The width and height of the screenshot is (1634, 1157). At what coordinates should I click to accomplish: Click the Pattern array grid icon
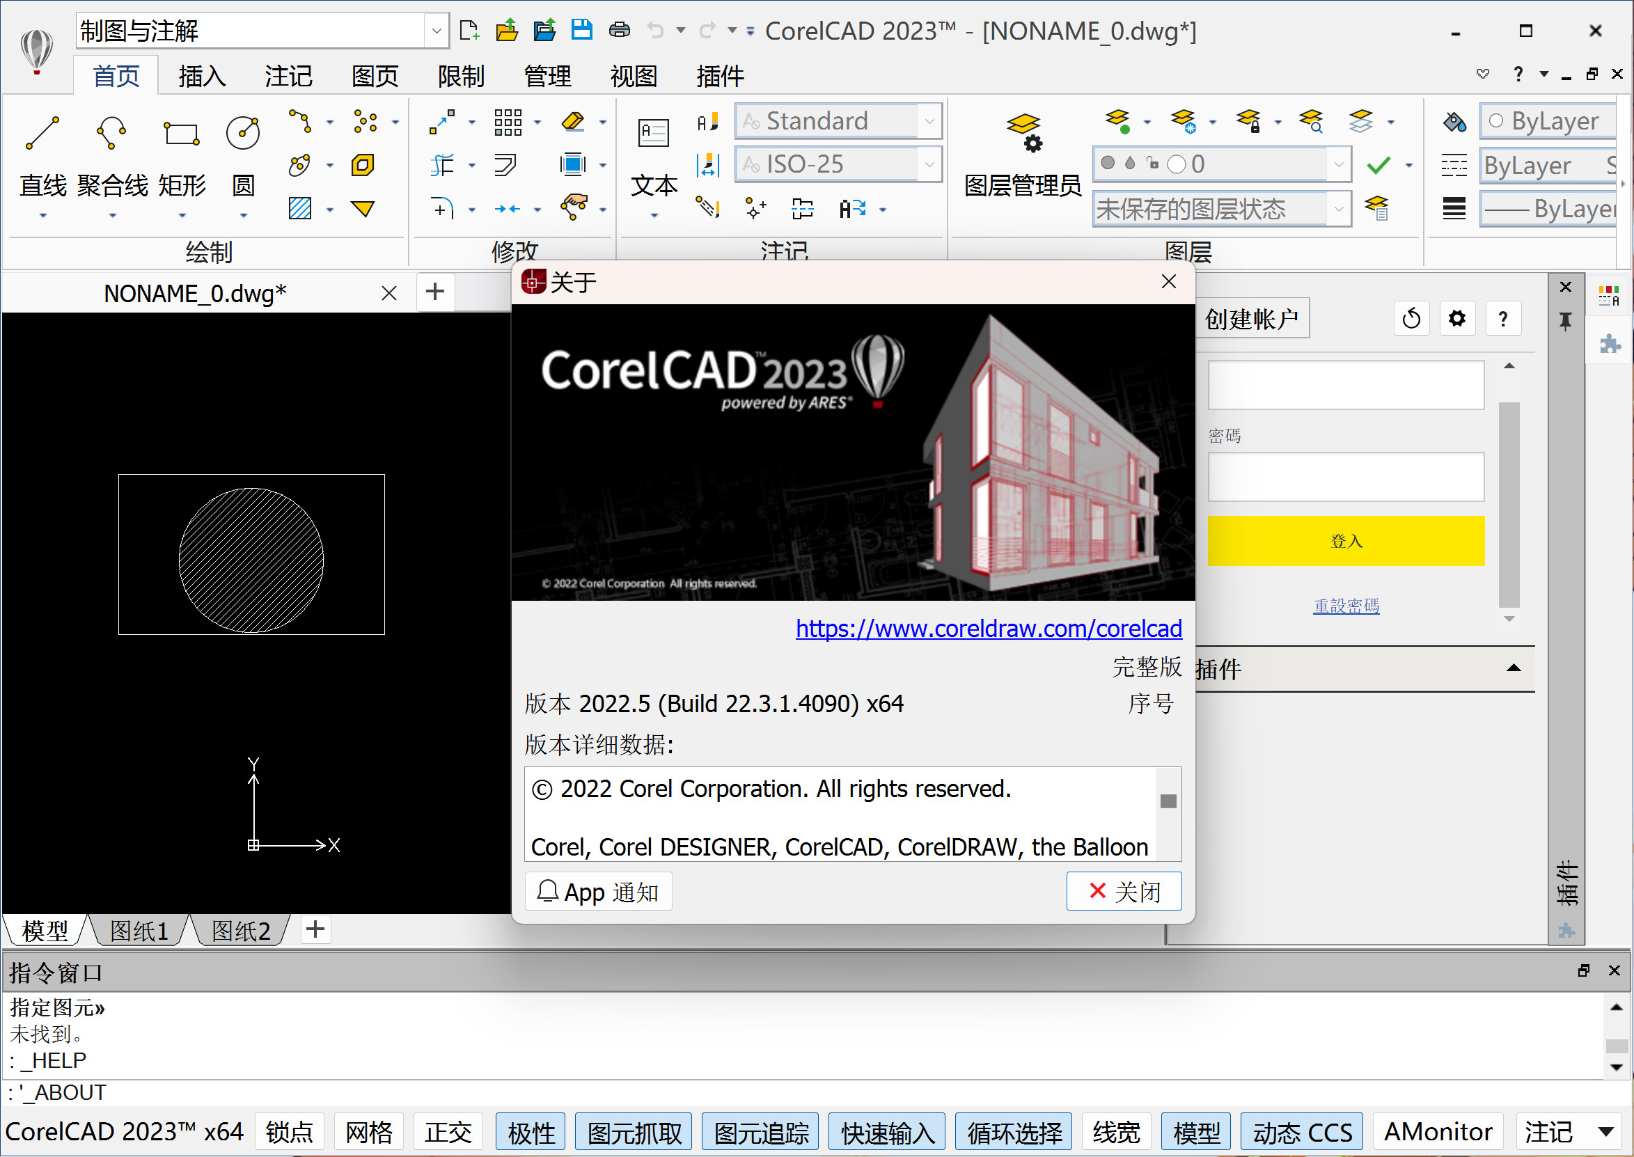[x=508, y=122]
